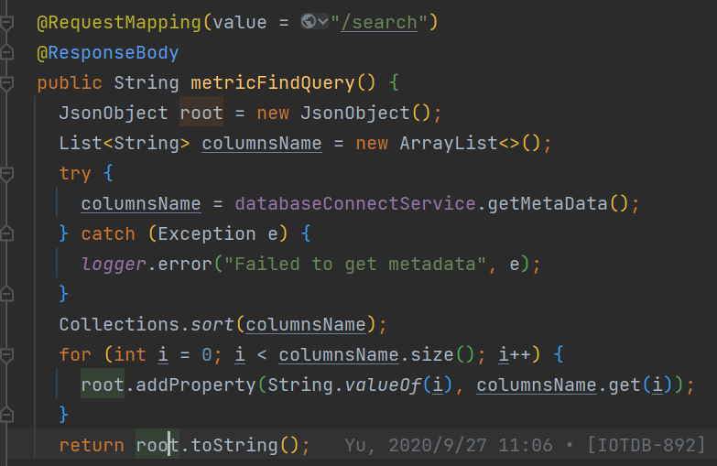Screen dimensions: 717x466
Task: Open the dropdown arrow beside the globe icon
Action: click(x=323, y=21)
